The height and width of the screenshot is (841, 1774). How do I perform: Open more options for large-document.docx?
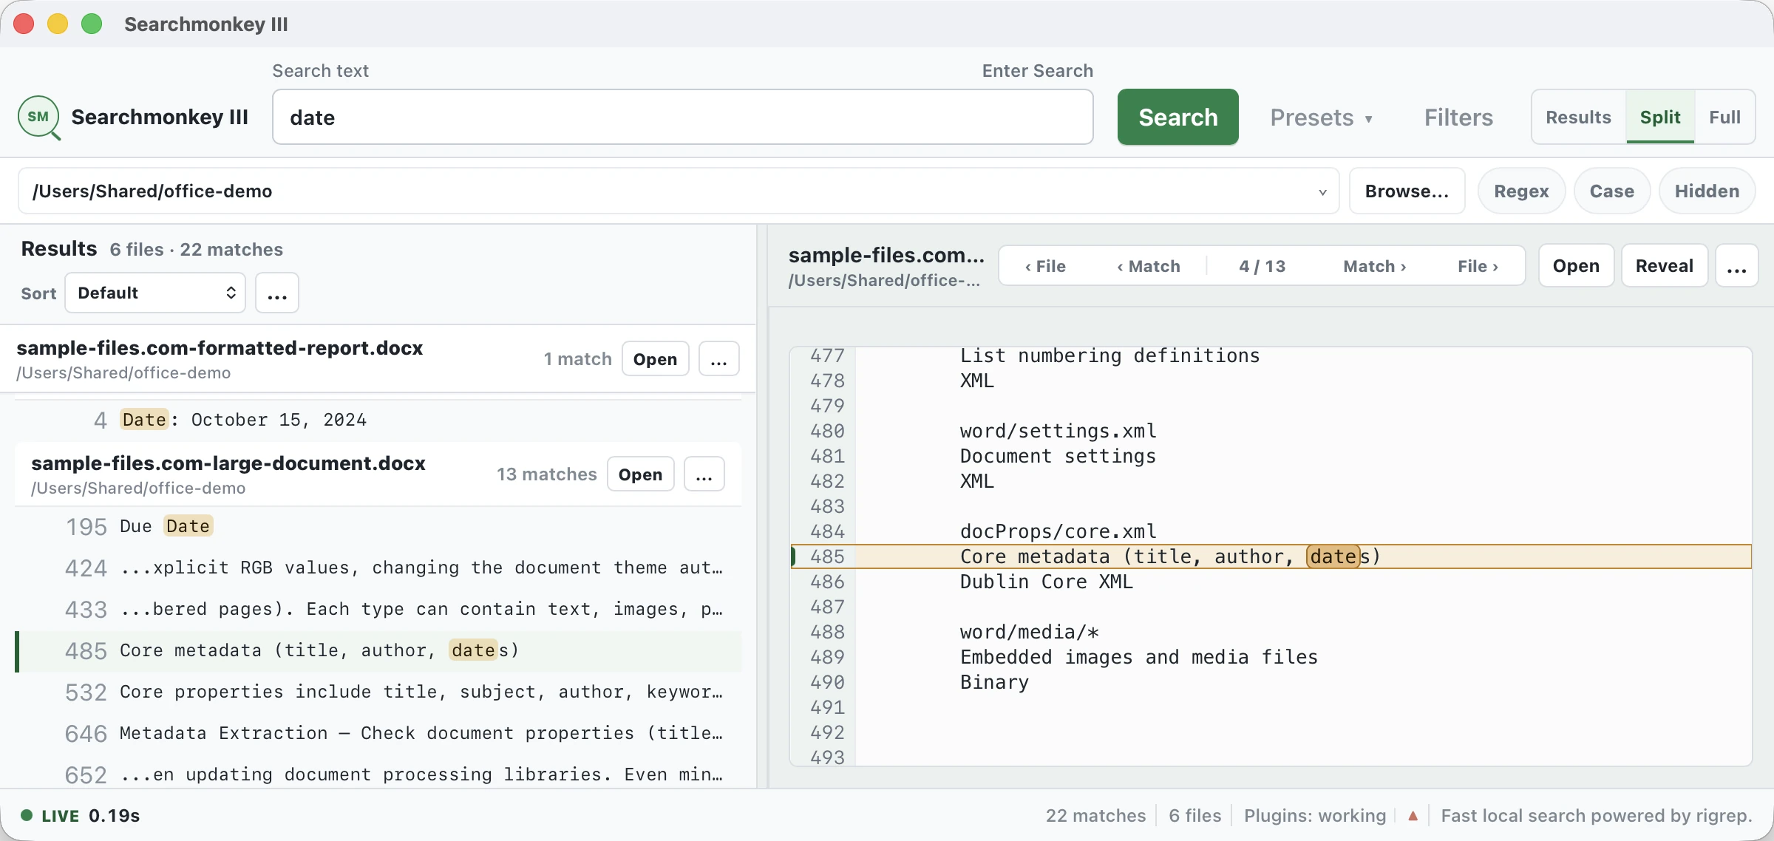tap(704, 474)
